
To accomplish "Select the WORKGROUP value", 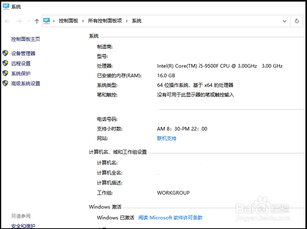I will tap(173, 193).
